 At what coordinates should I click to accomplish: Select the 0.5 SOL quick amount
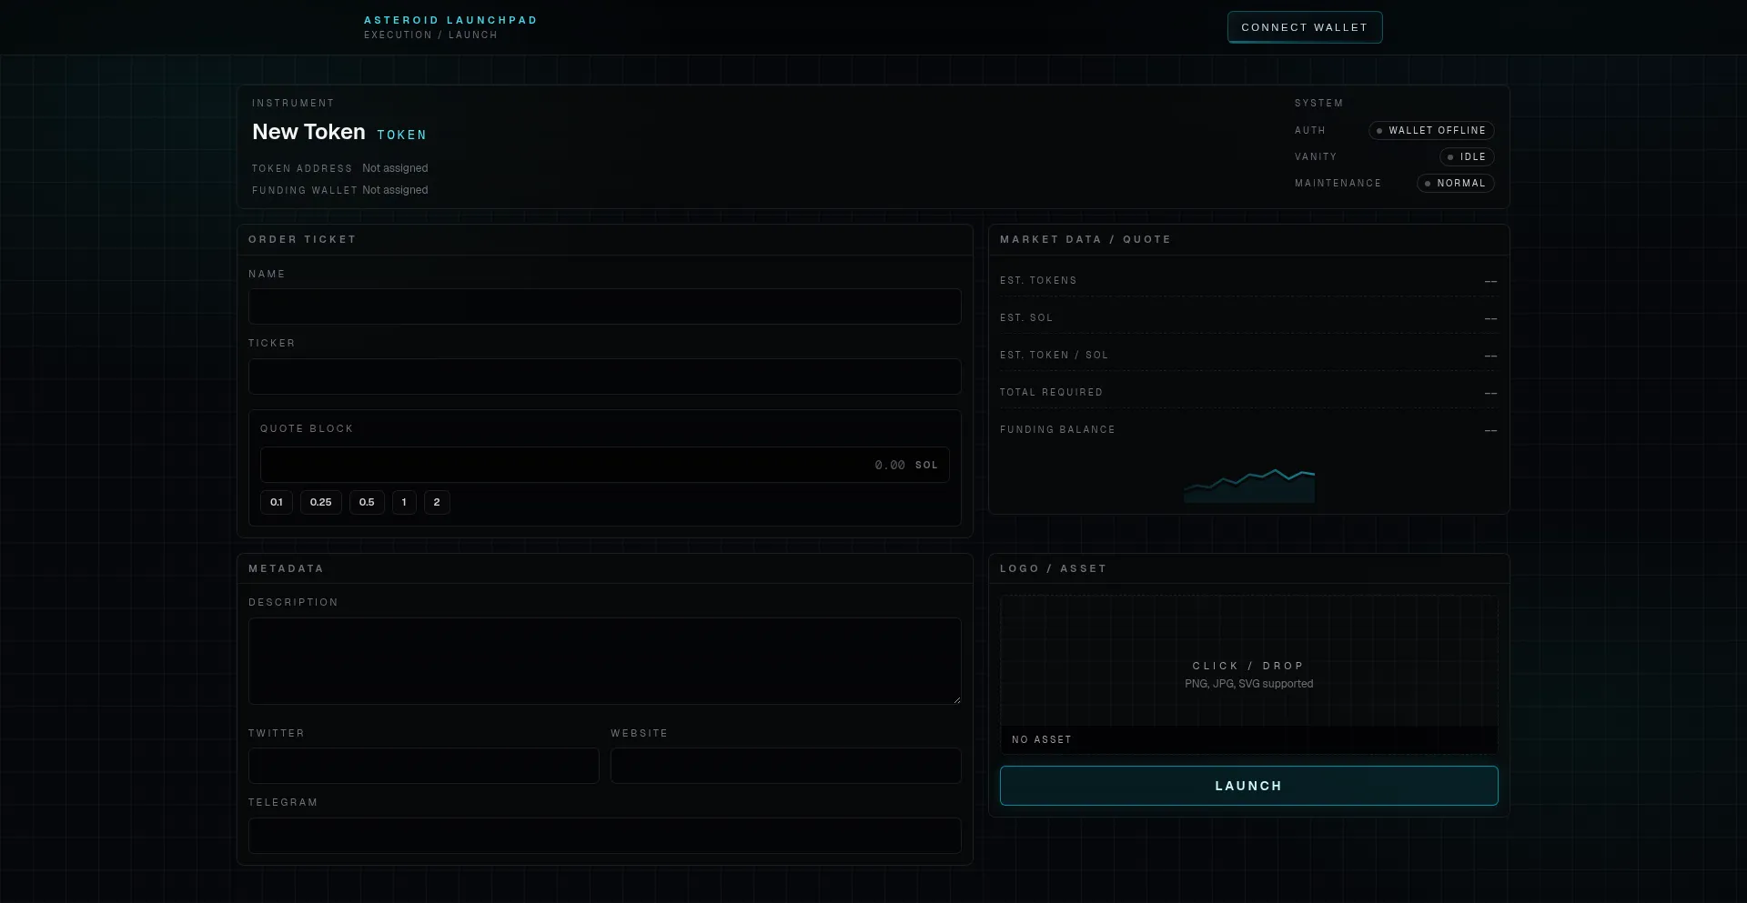point(367,502)
